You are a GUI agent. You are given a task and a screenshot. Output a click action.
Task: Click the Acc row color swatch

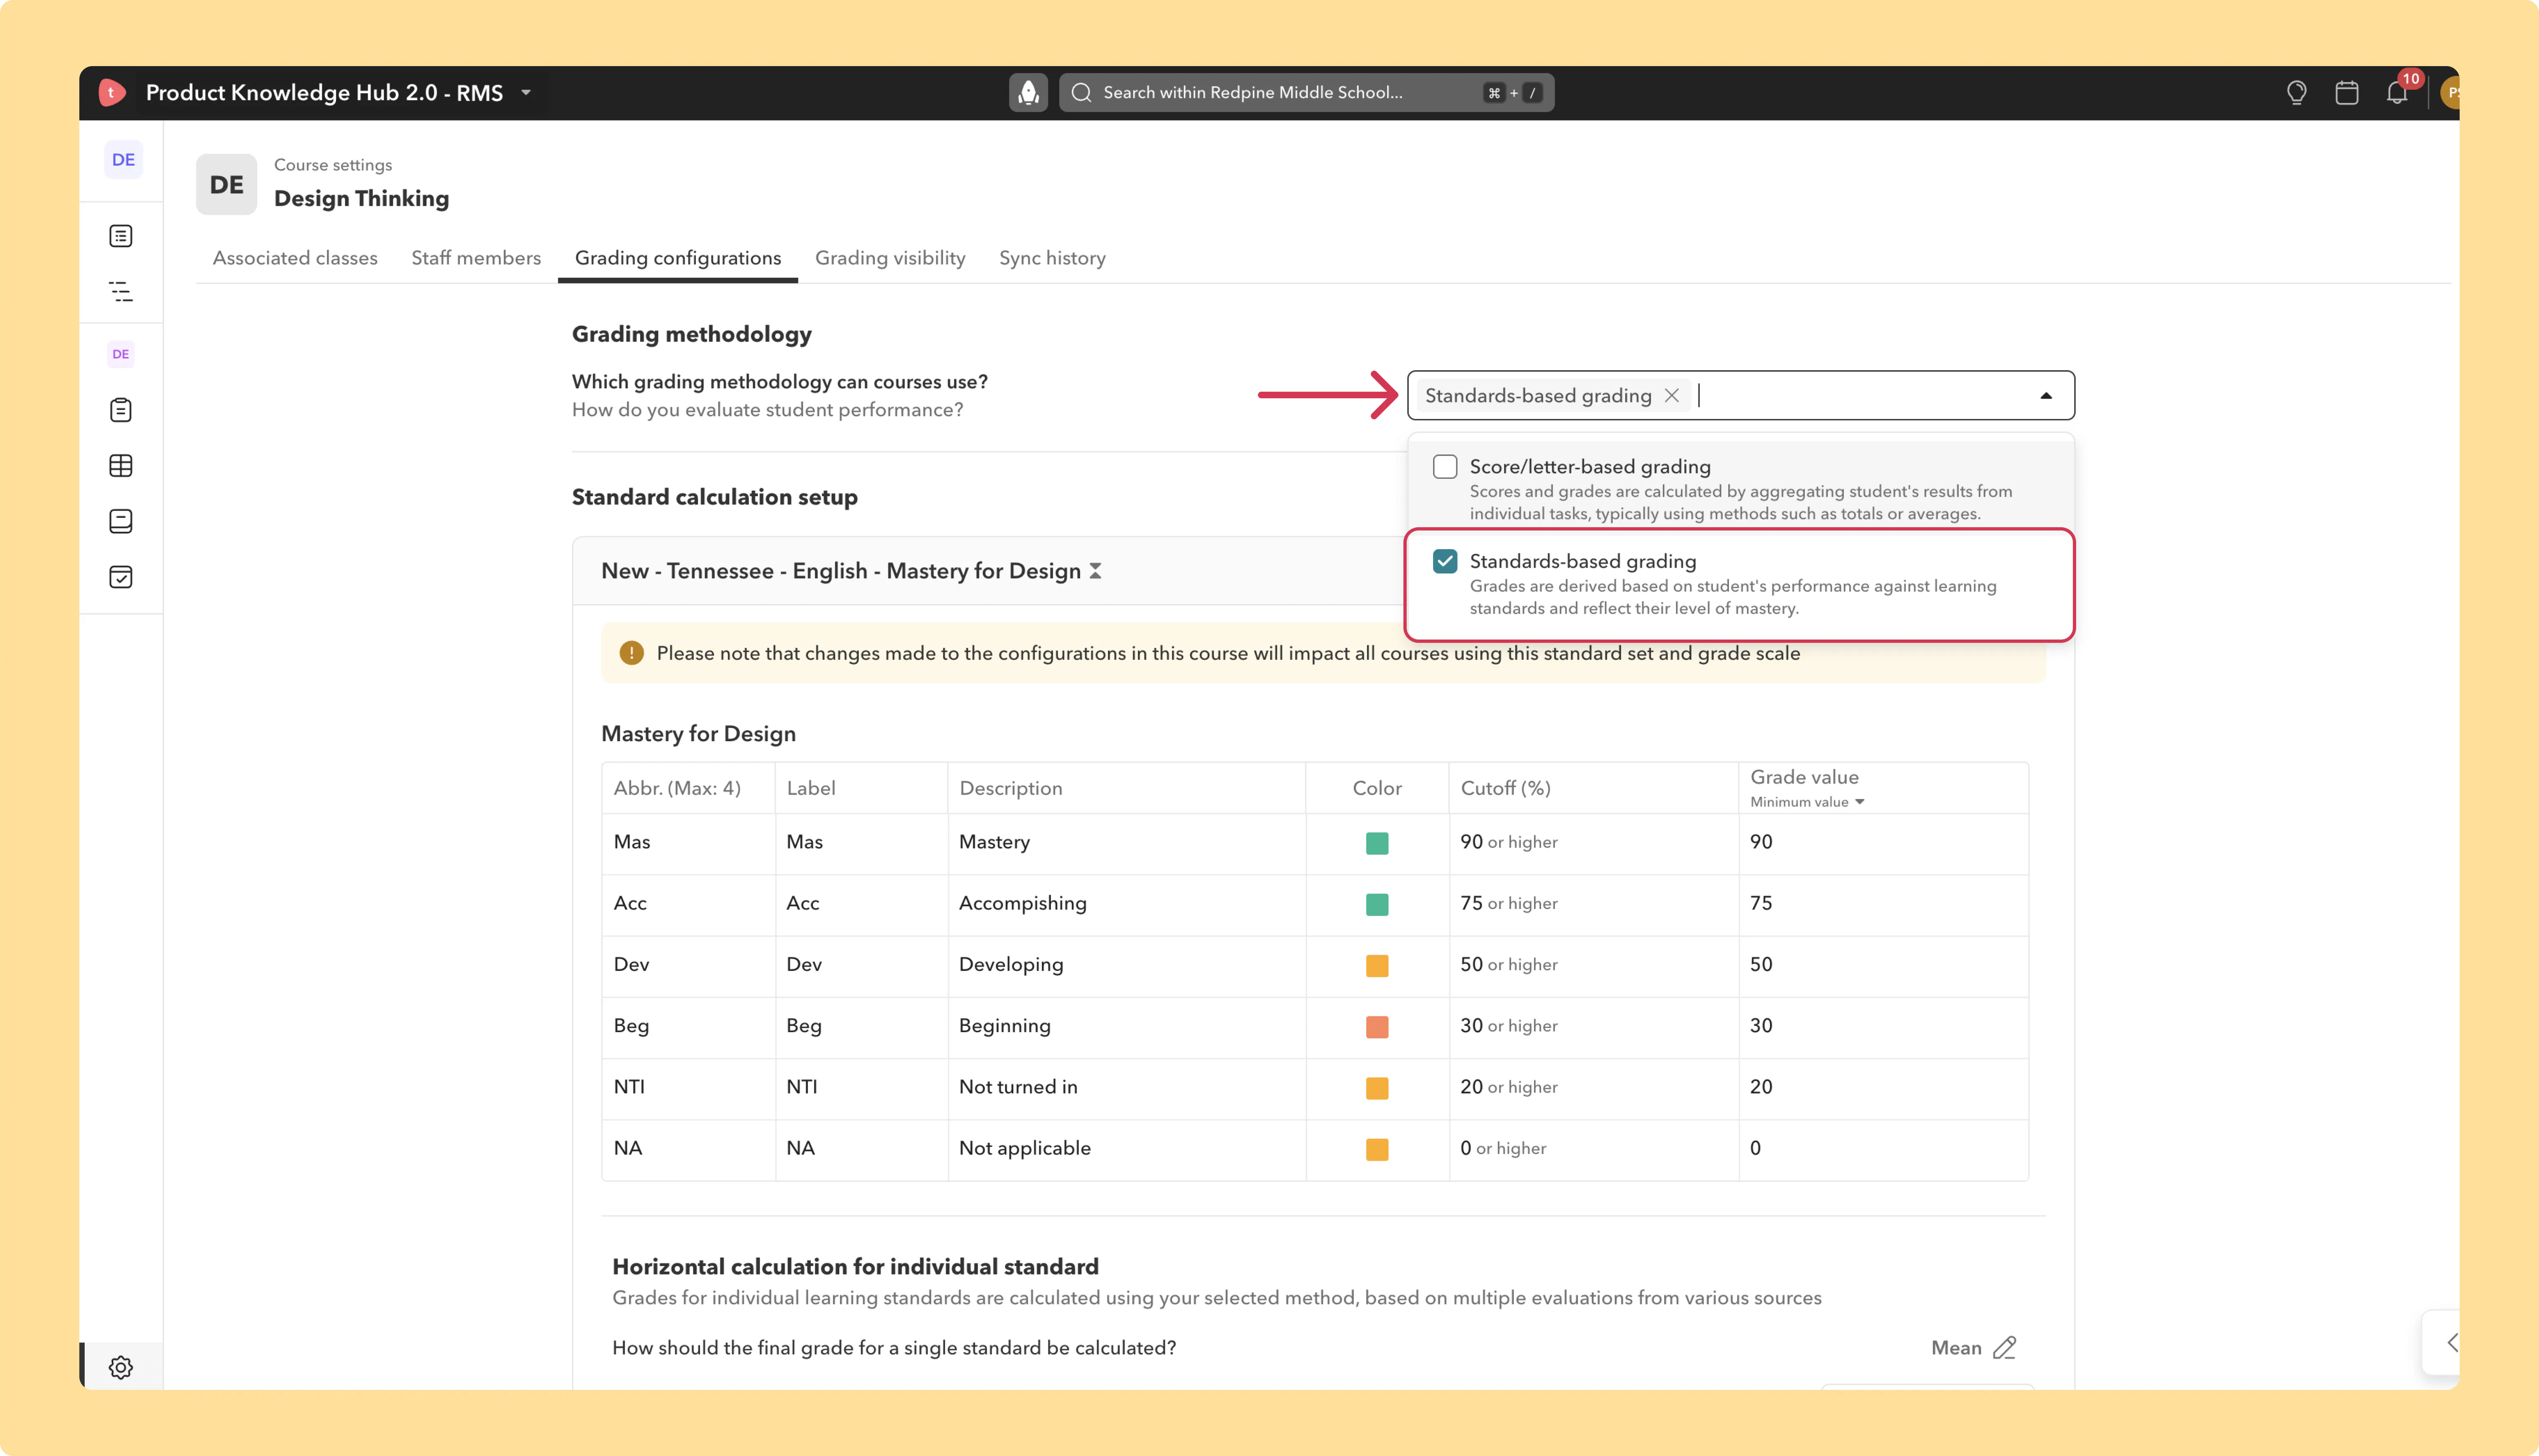pos(1377,904)
